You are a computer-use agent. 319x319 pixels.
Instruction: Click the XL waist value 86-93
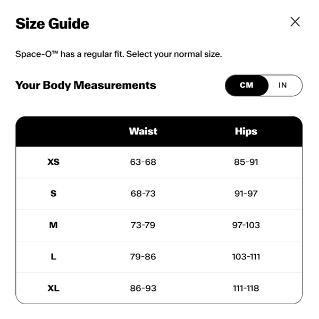tap(143, 288)
